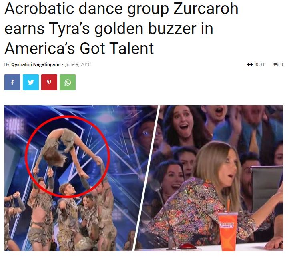Open comments via speech bubble icon
The height and width of the screenshot is (261, 291).
[x=276, y=64]
